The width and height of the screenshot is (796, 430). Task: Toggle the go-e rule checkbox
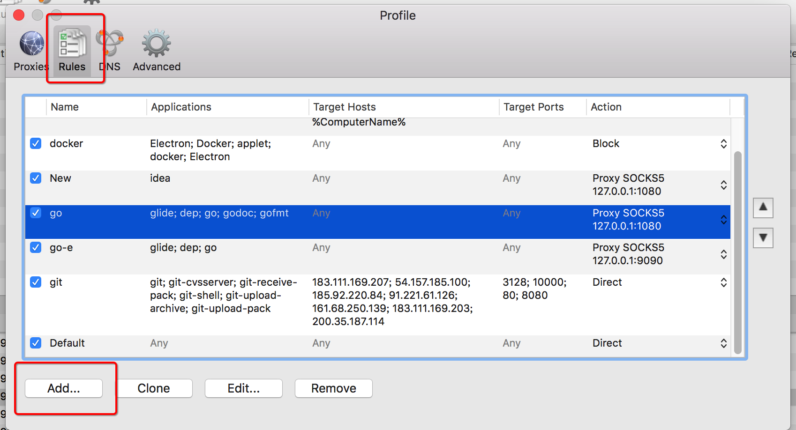[36, 247]
